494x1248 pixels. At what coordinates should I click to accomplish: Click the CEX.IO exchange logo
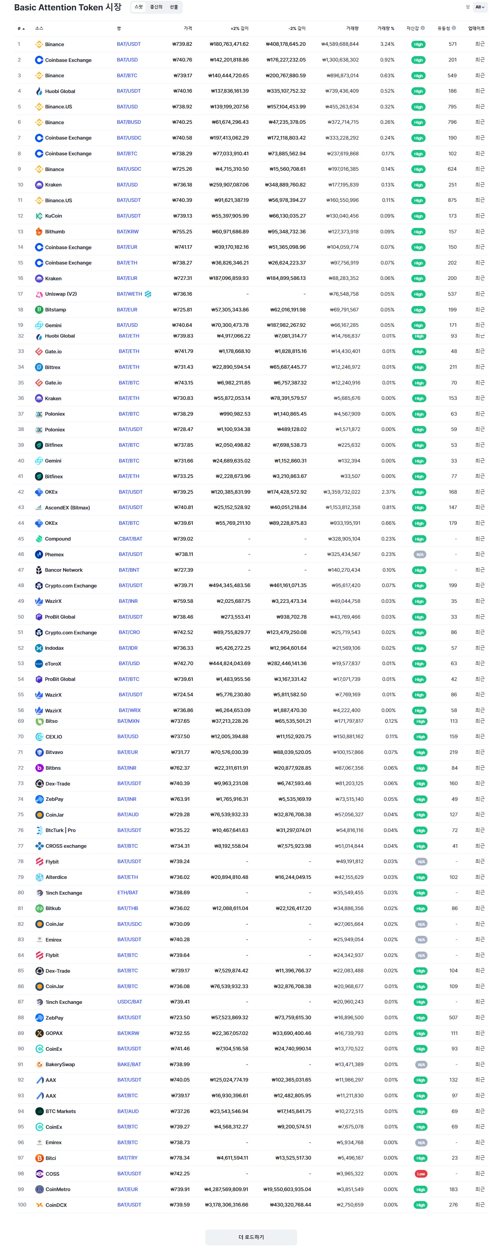pos(39,737)
